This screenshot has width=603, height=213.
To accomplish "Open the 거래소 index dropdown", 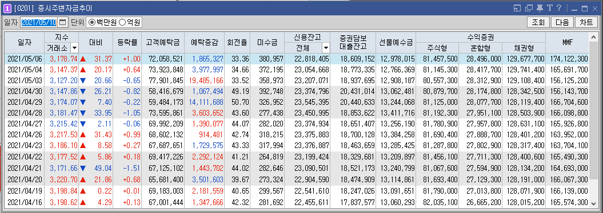I will pyautogui.click(x=75, y=48).
